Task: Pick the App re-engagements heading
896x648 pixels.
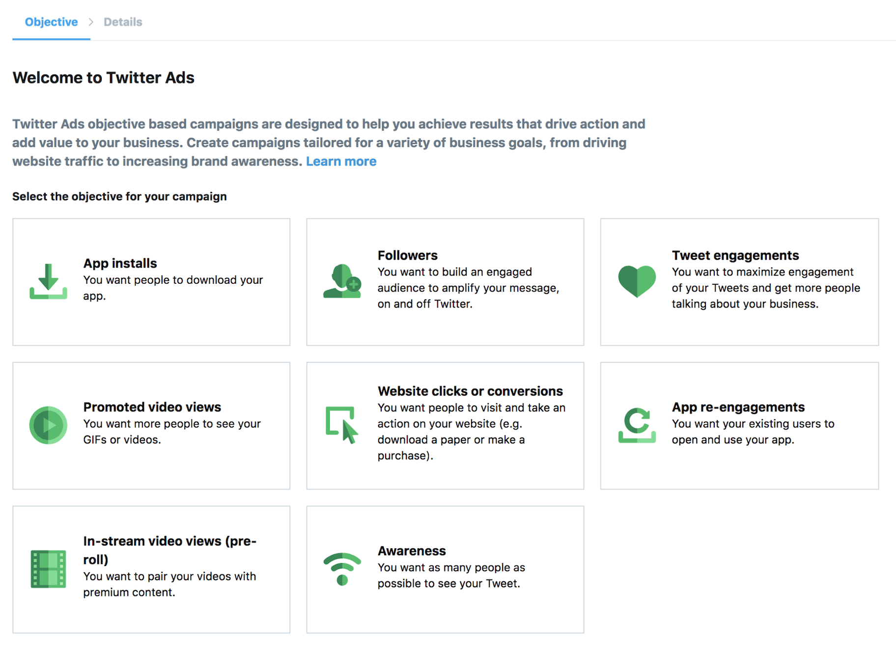Action: click(738, 407)
